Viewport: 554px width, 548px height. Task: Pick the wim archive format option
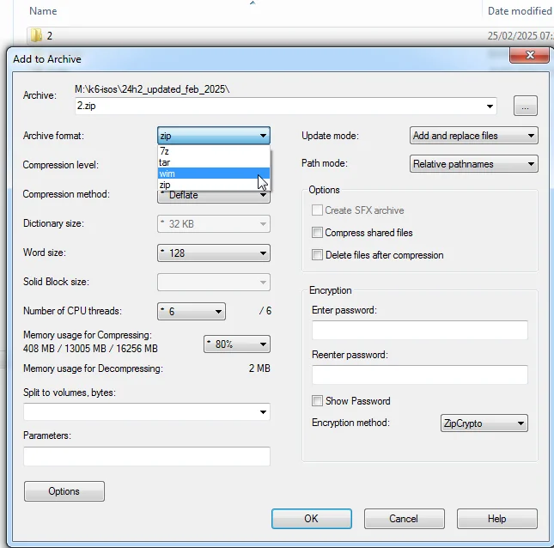213,174
